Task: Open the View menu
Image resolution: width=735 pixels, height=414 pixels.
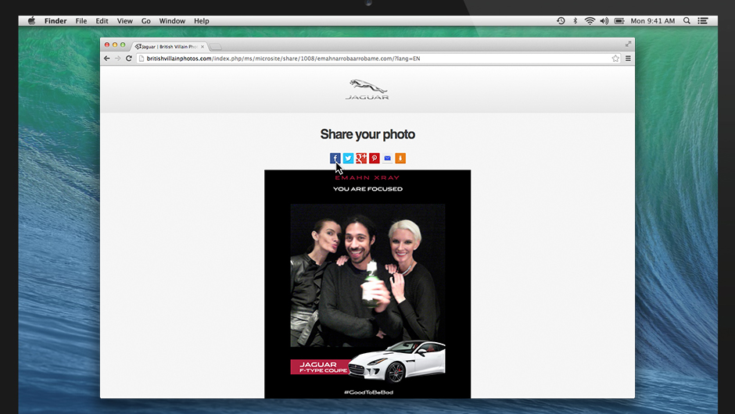Action: 124,20
